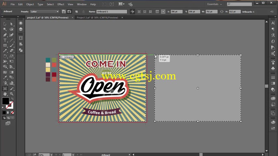Open the Symbols panel (club icon)
The height and width of the screenshot is (156, 278).
pos(273,68)
